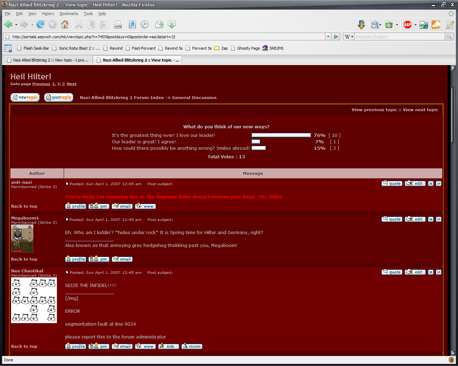The width and height of the screenshot is (458, 366).
Task: Open the Bookmarks menu
Action: pyautogui.click(x=69, y=14)
